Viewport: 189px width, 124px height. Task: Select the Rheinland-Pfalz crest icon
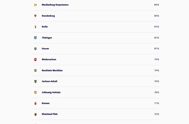[35, 114]
